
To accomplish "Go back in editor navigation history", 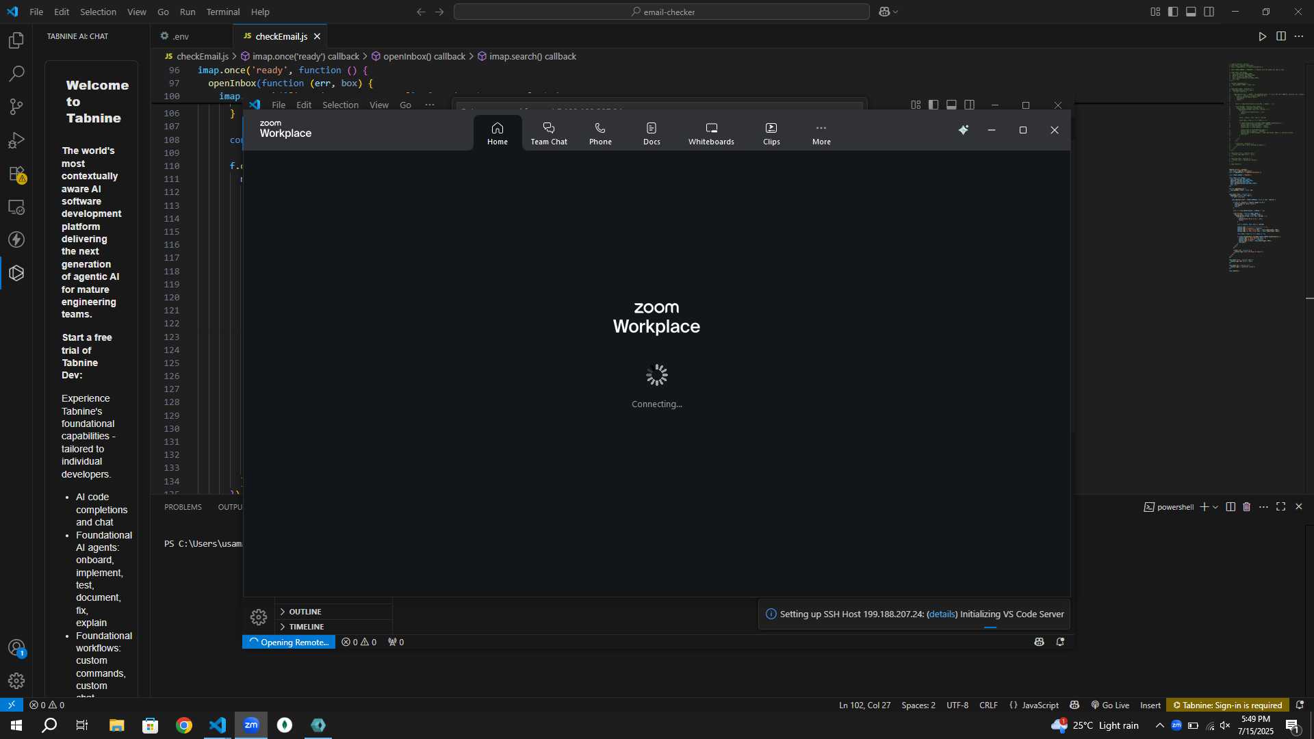I will (x=421, y=12).
